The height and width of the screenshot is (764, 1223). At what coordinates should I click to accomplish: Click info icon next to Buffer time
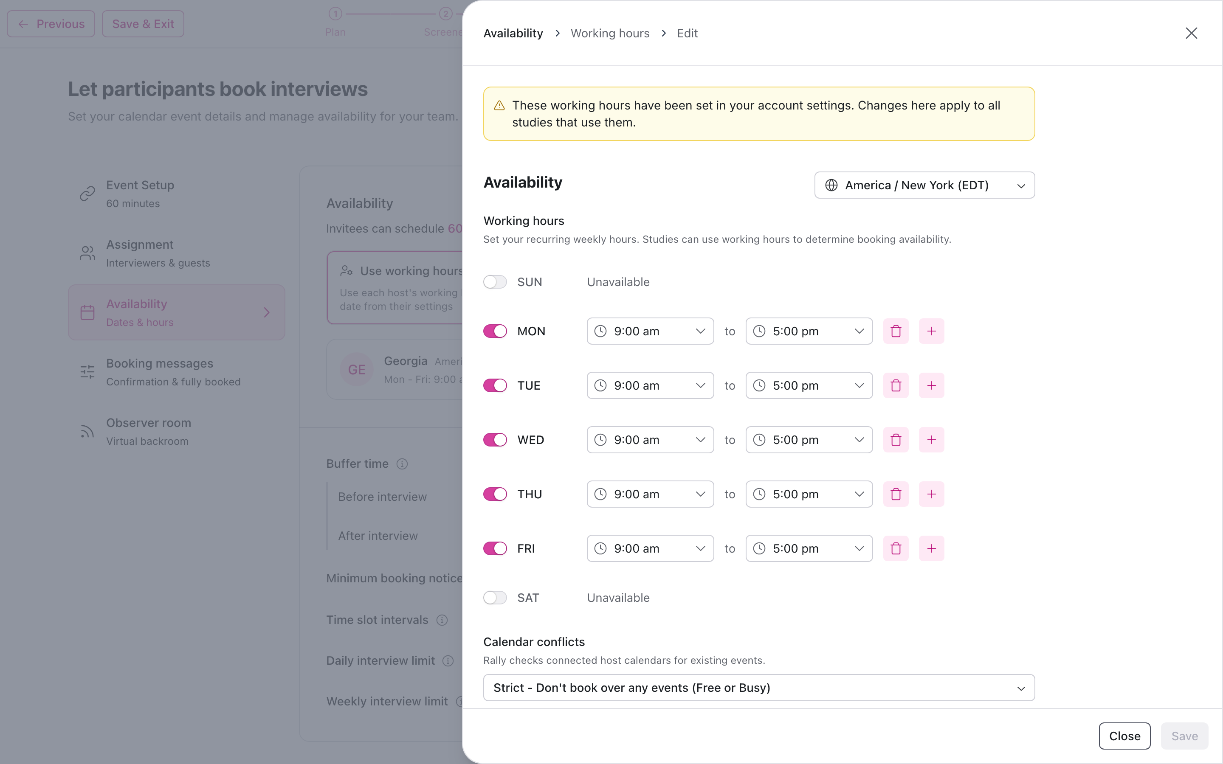pos(402,464)
